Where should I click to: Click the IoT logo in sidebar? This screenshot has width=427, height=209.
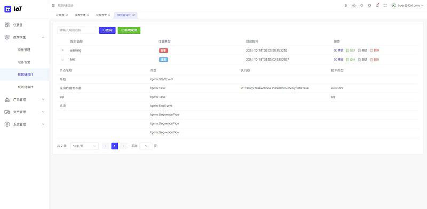coord(13,9)
